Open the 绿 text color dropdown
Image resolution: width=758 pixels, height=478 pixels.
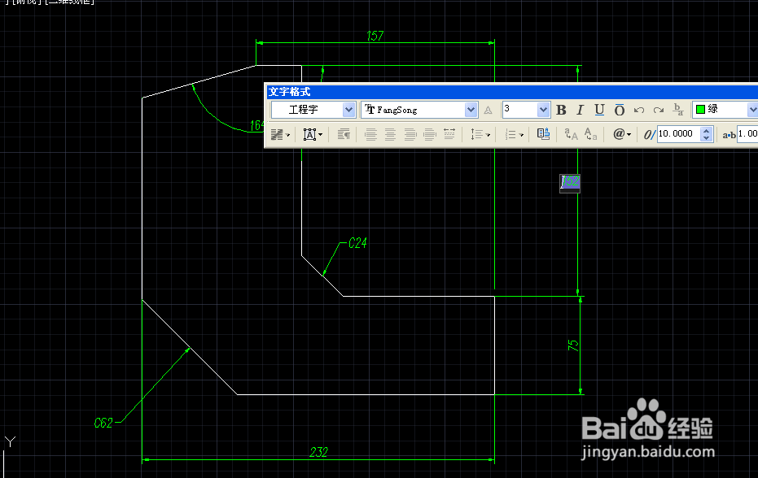[752, 110]
